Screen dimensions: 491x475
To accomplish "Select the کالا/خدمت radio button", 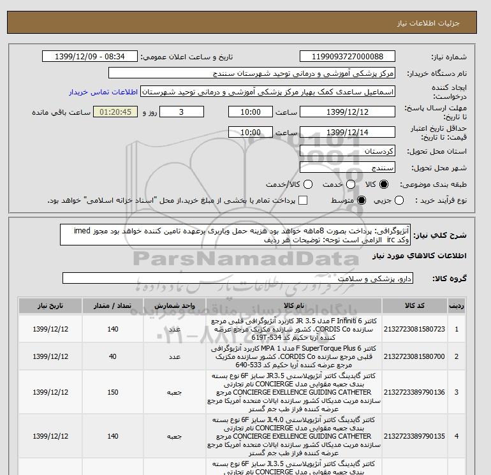I will [x=308, y=184].
